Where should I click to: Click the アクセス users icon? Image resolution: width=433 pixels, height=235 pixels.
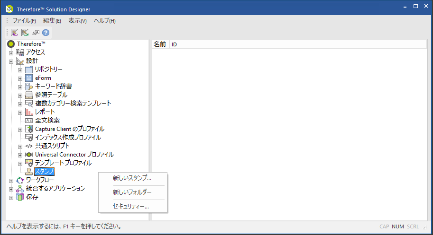click(x=20, y=52)
